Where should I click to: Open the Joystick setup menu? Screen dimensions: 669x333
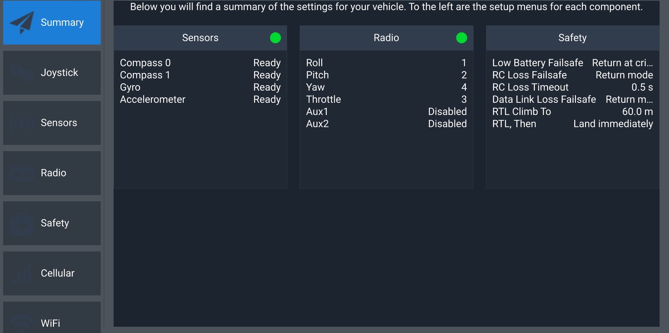(x=59, y=72)
